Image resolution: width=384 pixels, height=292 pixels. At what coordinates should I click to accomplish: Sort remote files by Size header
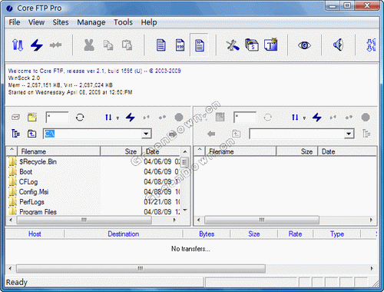[x=297, y=151]
